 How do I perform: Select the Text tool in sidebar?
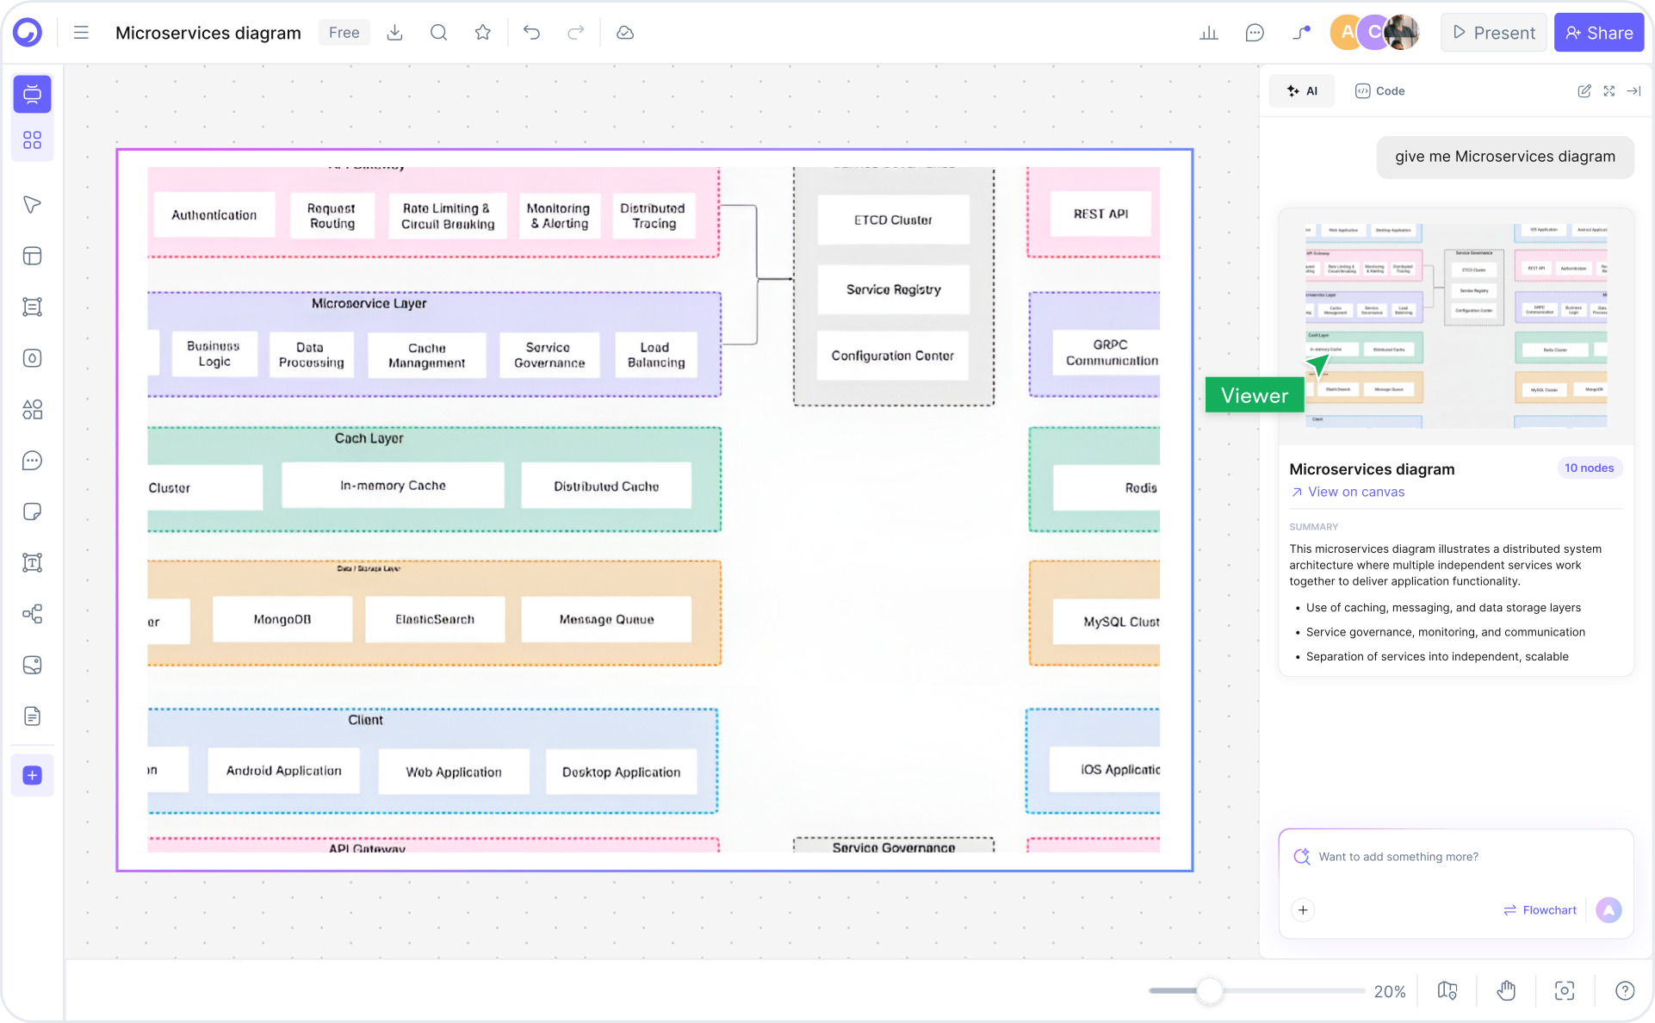[x=32, y=562]
